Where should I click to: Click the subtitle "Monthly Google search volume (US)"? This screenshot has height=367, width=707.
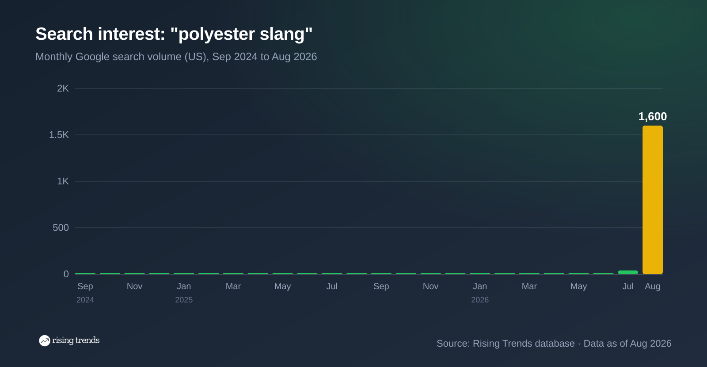(x=122, y=57)
